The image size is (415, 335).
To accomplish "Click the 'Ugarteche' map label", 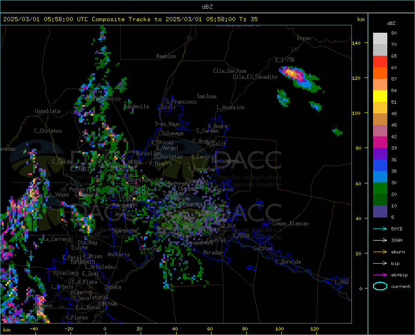I will point(125,231).
